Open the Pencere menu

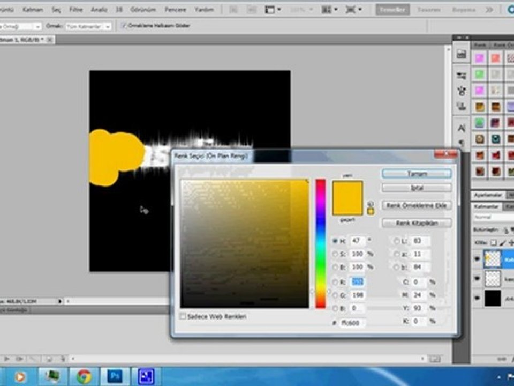pyautogui.click(x=176, y=10)
